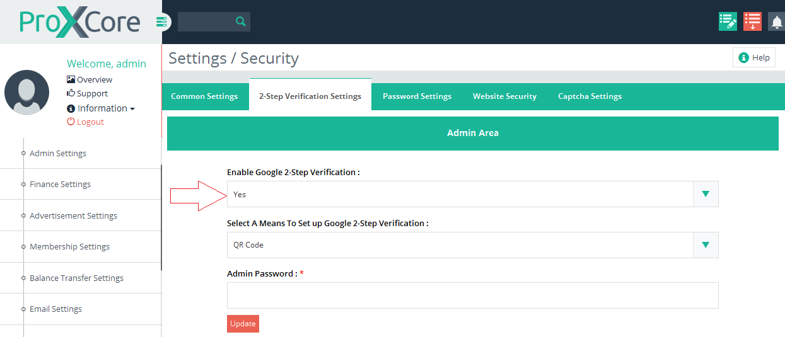The height and width of the screenshot is (337, 785).
Task: Expand the QR Code means dropdown
Action: point(472,245)
